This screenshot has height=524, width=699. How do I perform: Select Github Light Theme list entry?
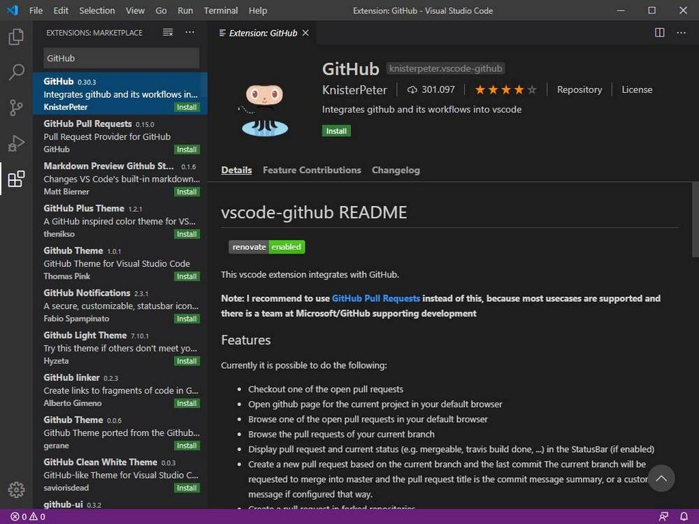120,347
